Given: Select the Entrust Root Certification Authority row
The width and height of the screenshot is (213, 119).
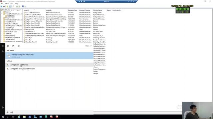Looking at the screenshot, I should (34, 34).
